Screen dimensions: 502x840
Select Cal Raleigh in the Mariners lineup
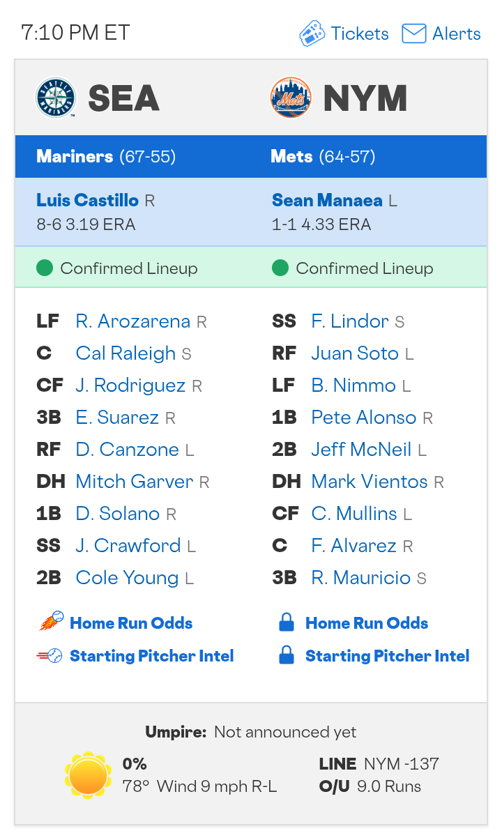pos(125,353)
